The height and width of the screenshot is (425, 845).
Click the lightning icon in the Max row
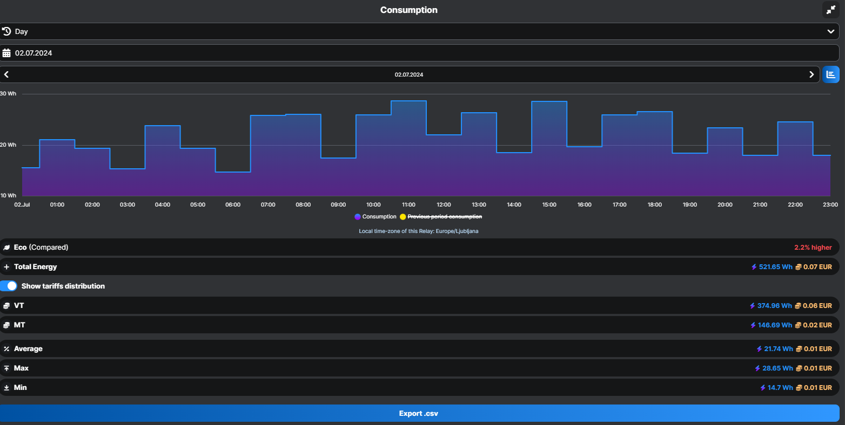757,368
